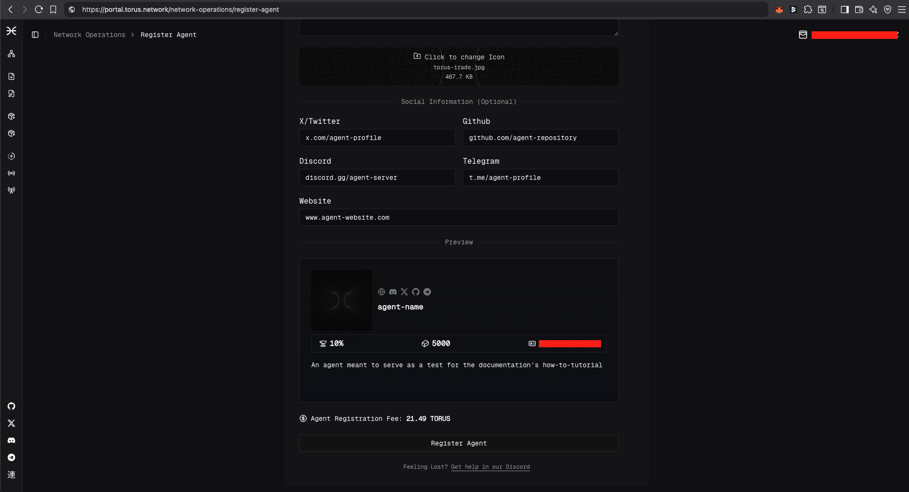The width and height of the screenshot is (909, 492).
Task: Open GitHub link in the sidebar bottom
Action: point(11,406)
